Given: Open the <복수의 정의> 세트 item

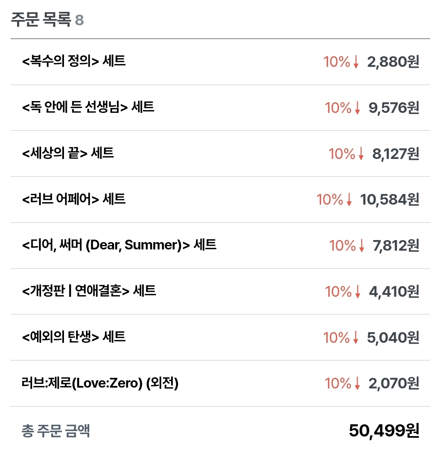Looking at the screenshot, I should pos(74,61).
